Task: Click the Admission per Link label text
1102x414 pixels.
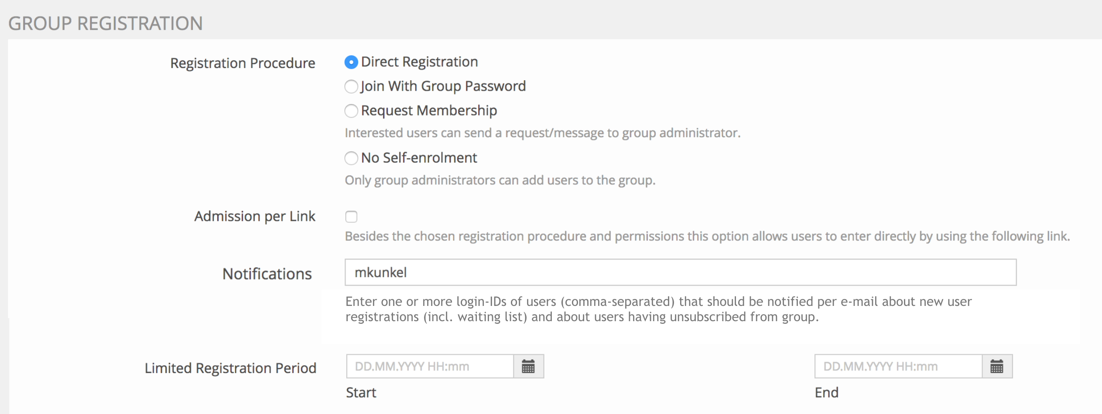Action: coord(255,216)
